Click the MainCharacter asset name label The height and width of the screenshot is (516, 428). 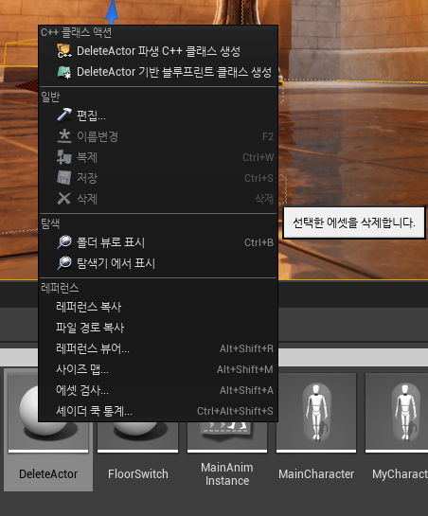(x=316, y=474)
